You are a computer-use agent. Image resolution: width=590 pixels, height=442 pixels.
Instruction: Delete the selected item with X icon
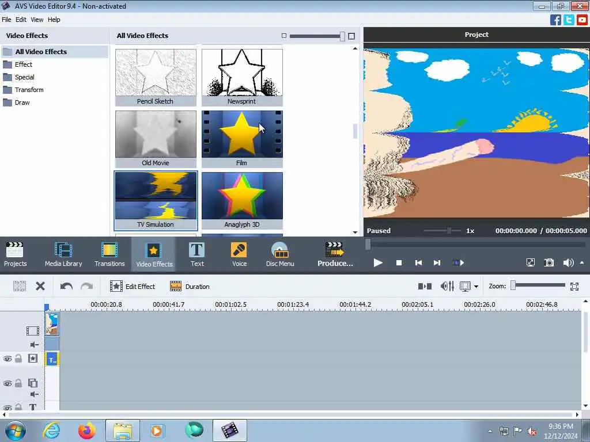pos(40,287)
